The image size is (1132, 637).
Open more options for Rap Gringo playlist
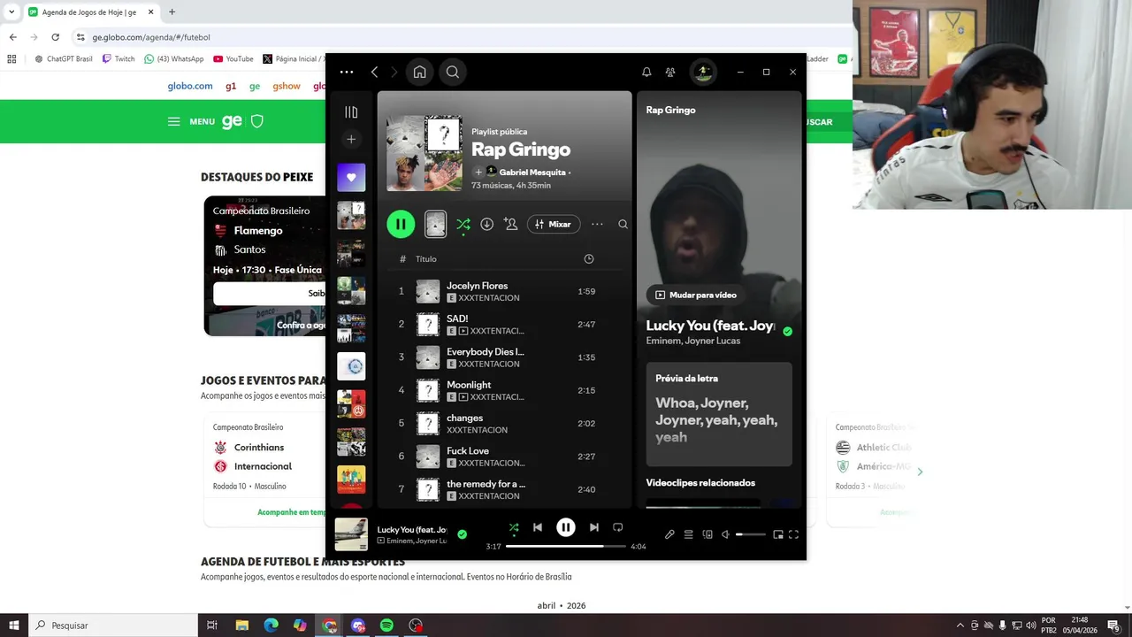click(598, 225)
